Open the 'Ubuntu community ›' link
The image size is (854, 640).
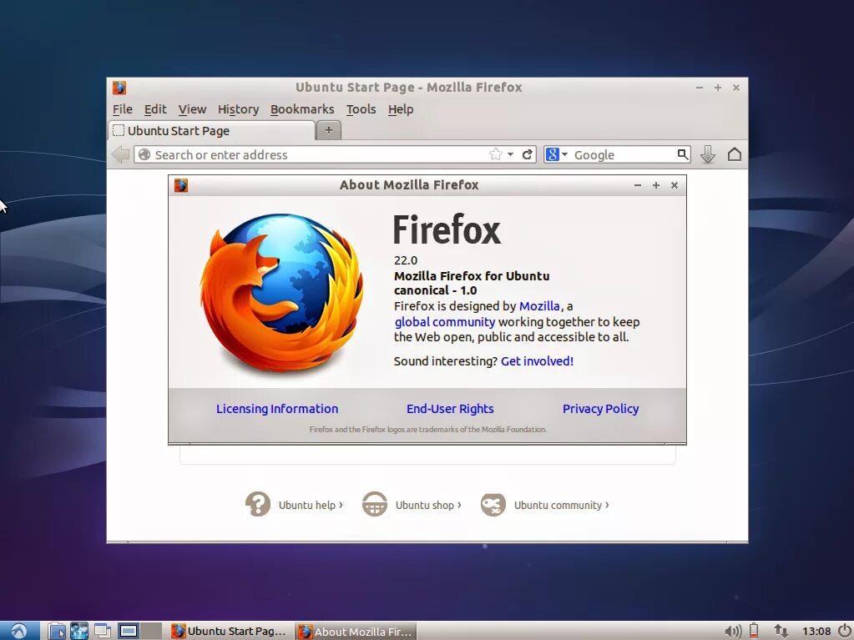click(x=562, y=505)
